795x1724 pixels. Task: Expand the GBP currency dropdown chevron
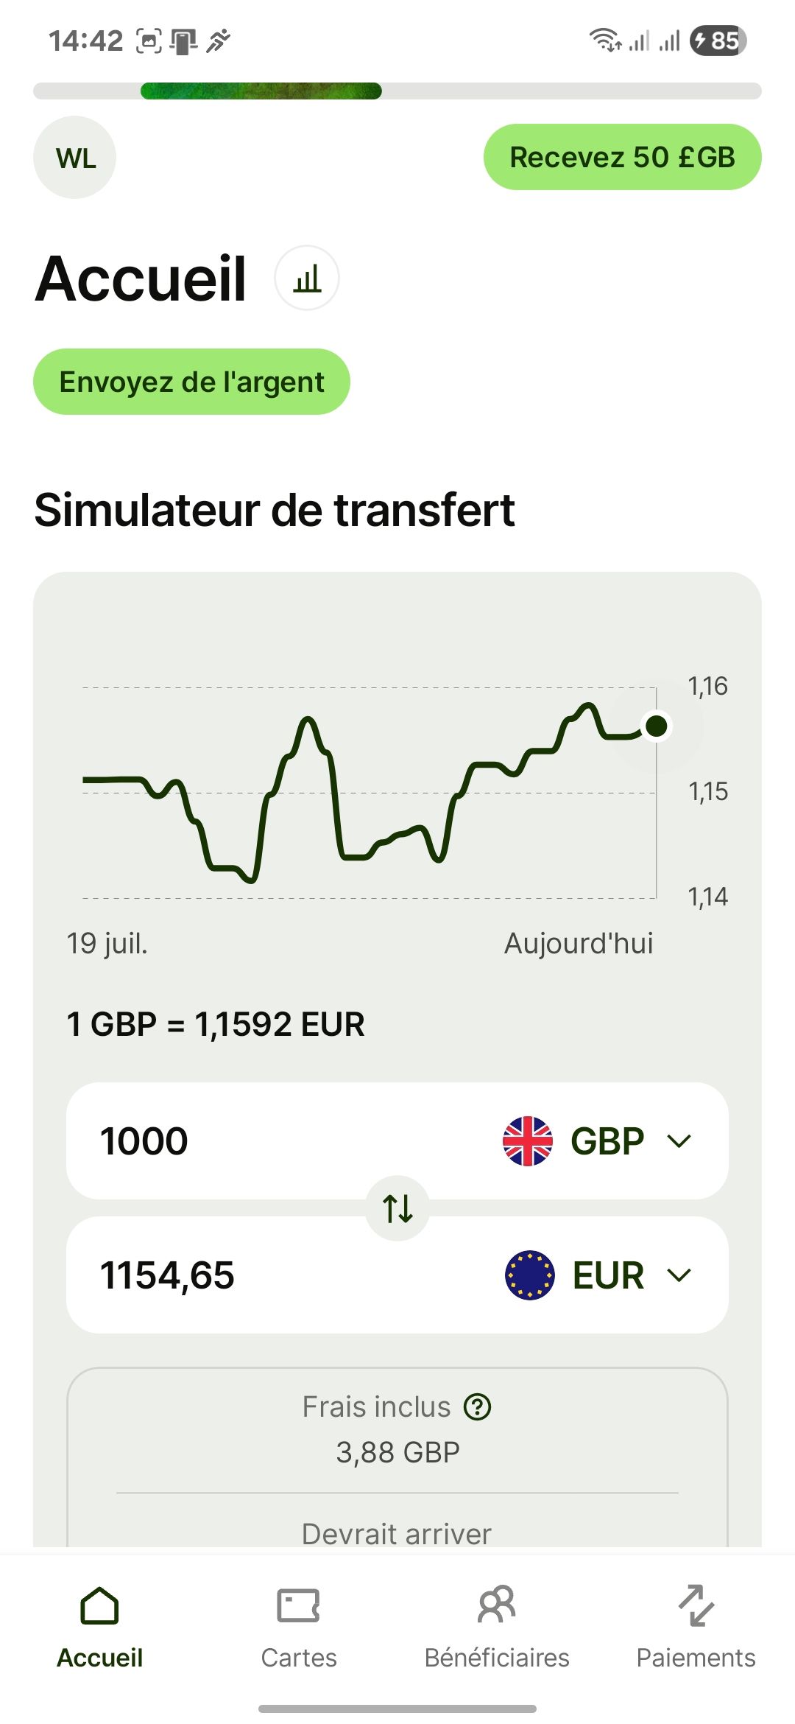(679, 1141)
